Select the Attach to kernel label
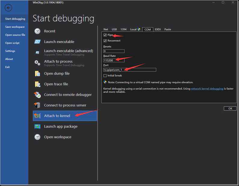This screenshot has width=239, height=186. tap(57, 116)
